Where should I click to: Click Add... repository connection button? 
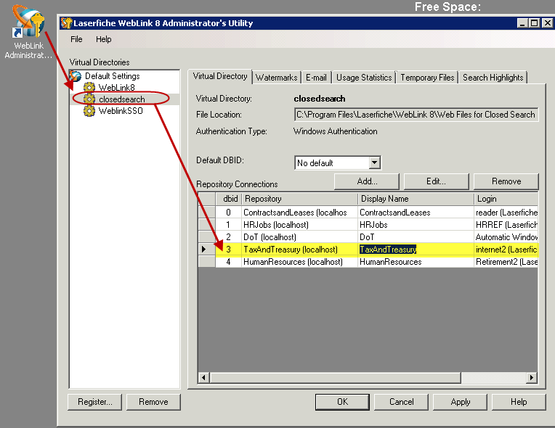pyautogui.click(x=367, y=181)
